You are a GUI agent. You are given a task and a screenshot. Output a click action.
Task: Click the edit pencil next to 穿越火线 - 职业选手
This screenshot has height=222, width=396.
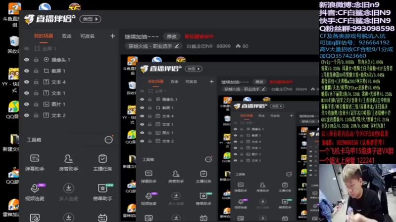(177, 46)
